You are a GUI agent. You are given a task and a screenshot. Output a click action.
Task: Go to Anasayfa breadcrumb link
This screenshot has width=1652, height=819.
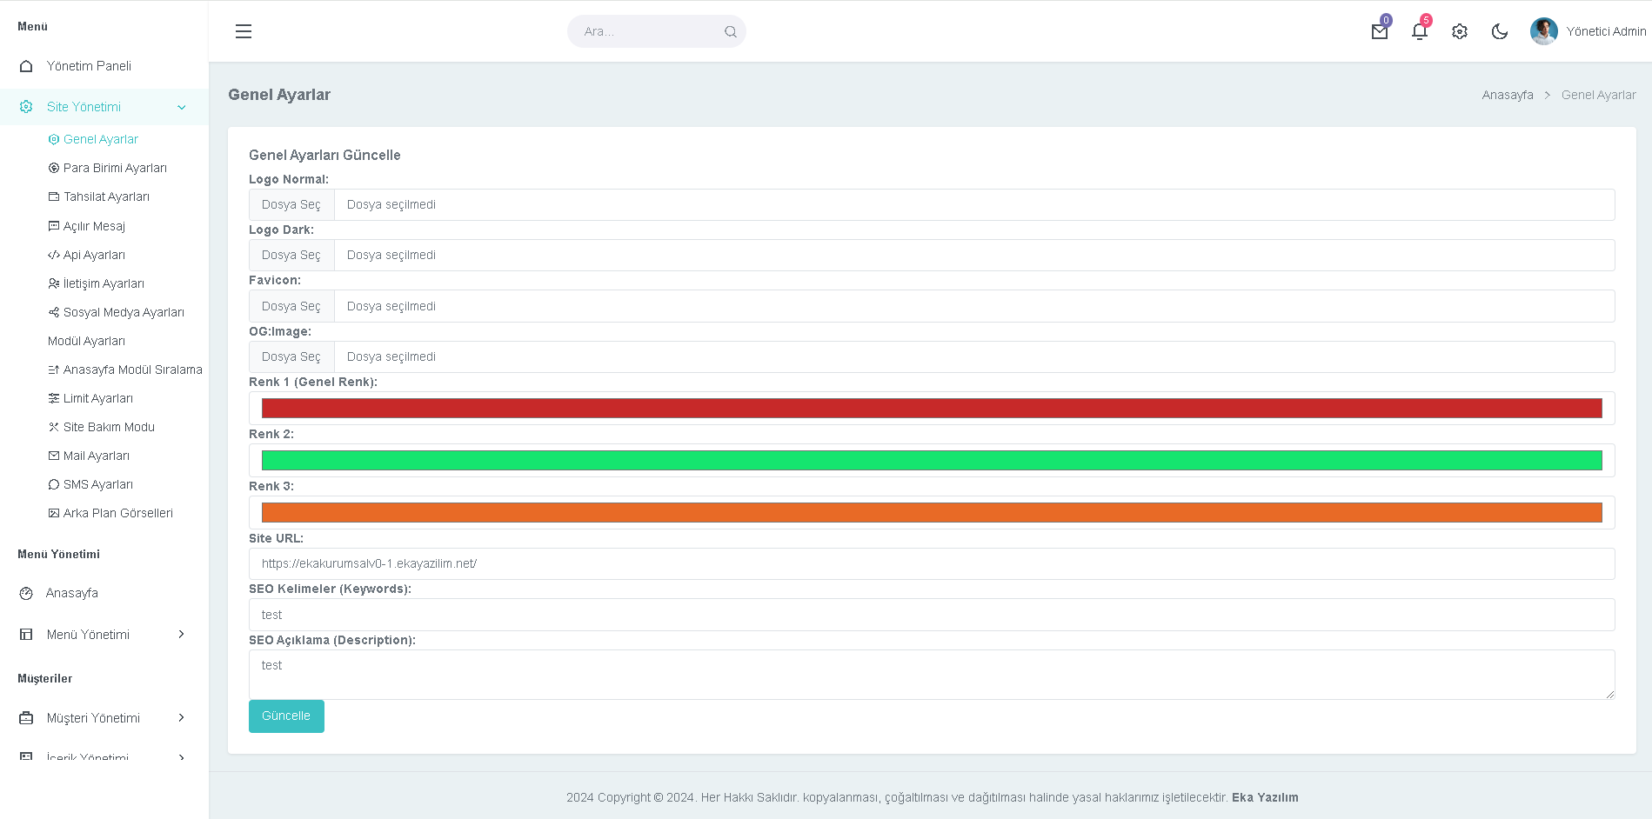click(1508, 95)
